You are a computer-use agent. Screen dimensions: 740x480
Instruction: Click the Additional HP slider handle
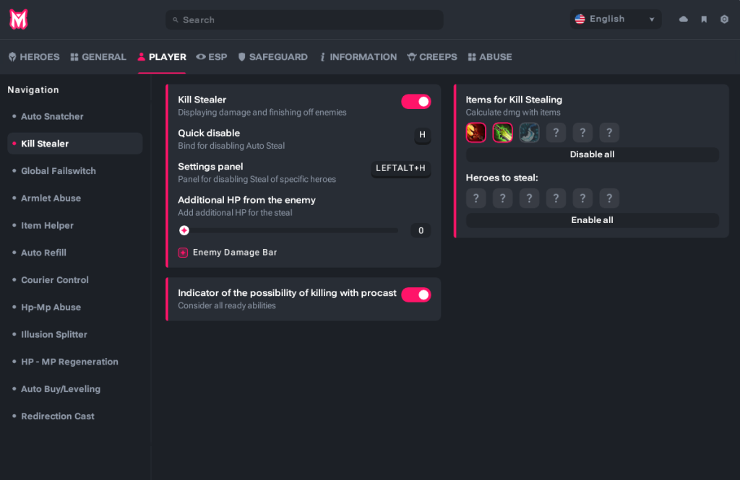(x=184, y=230)
